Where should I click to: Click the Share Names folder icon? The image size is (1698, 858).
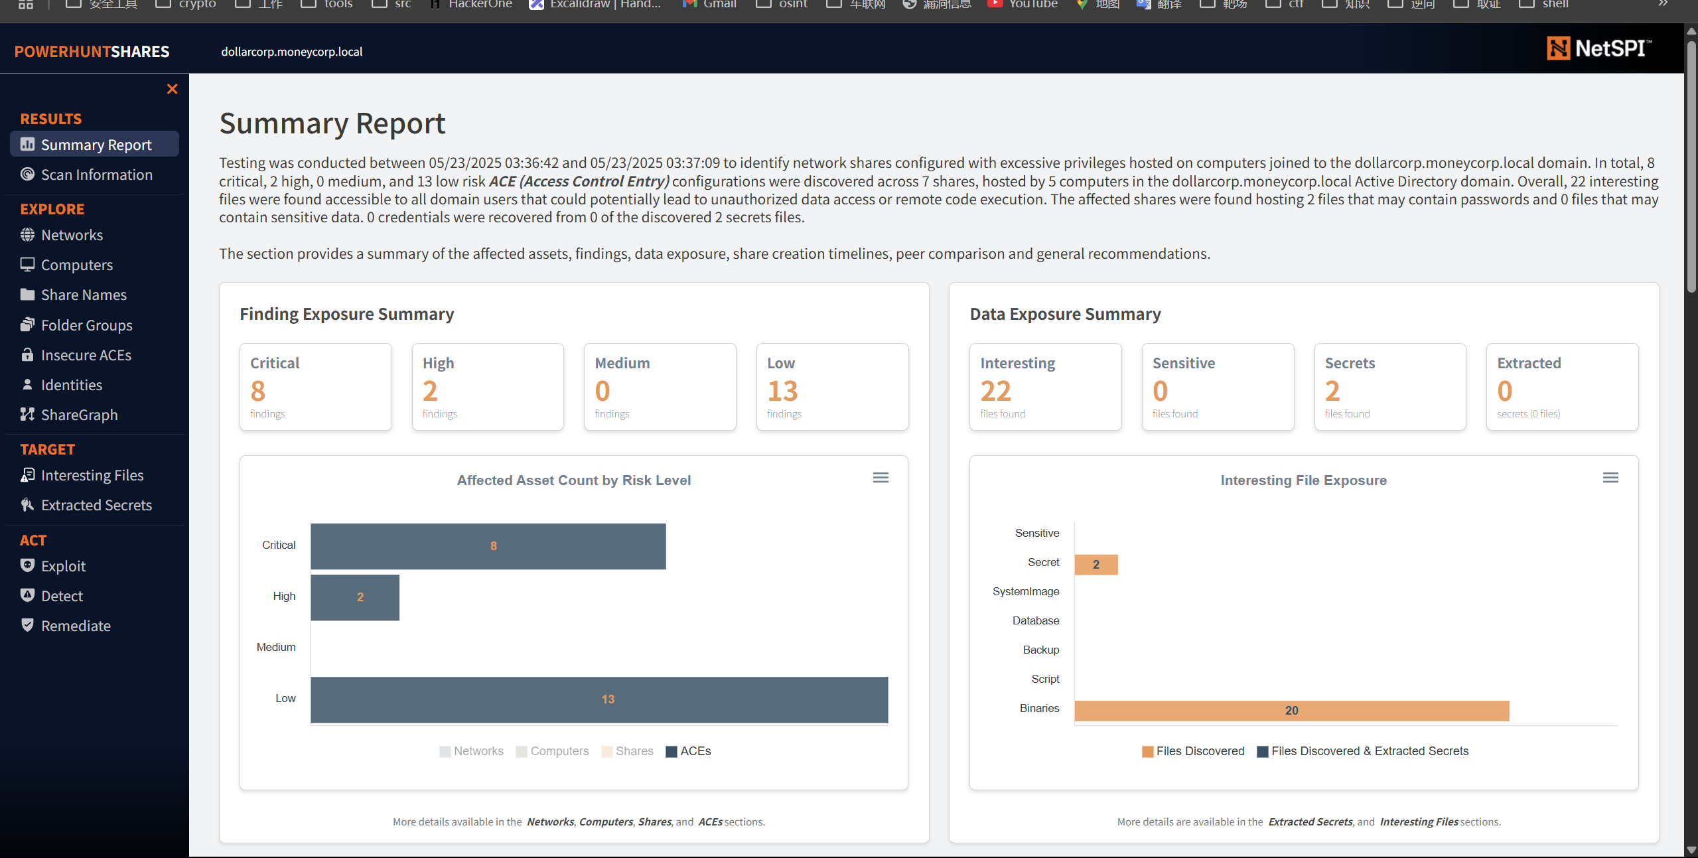(27, 294)
